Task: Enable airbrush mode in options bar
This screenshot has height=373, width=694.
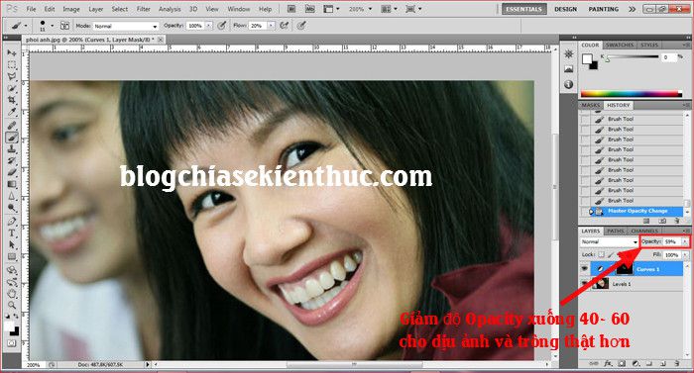Action: click(x=285, y=26)
